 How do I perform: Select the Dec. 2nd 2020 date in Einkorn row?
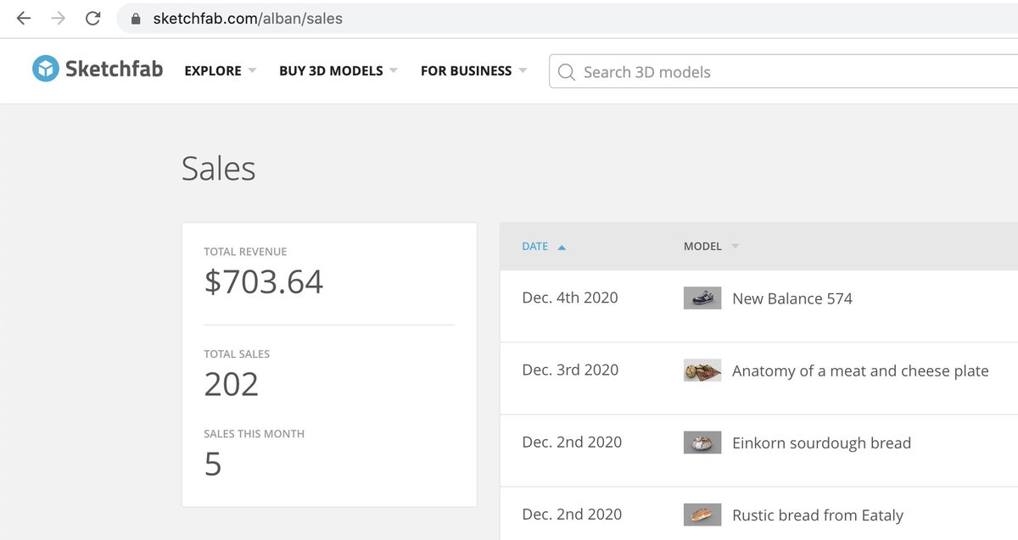point(572,442)
